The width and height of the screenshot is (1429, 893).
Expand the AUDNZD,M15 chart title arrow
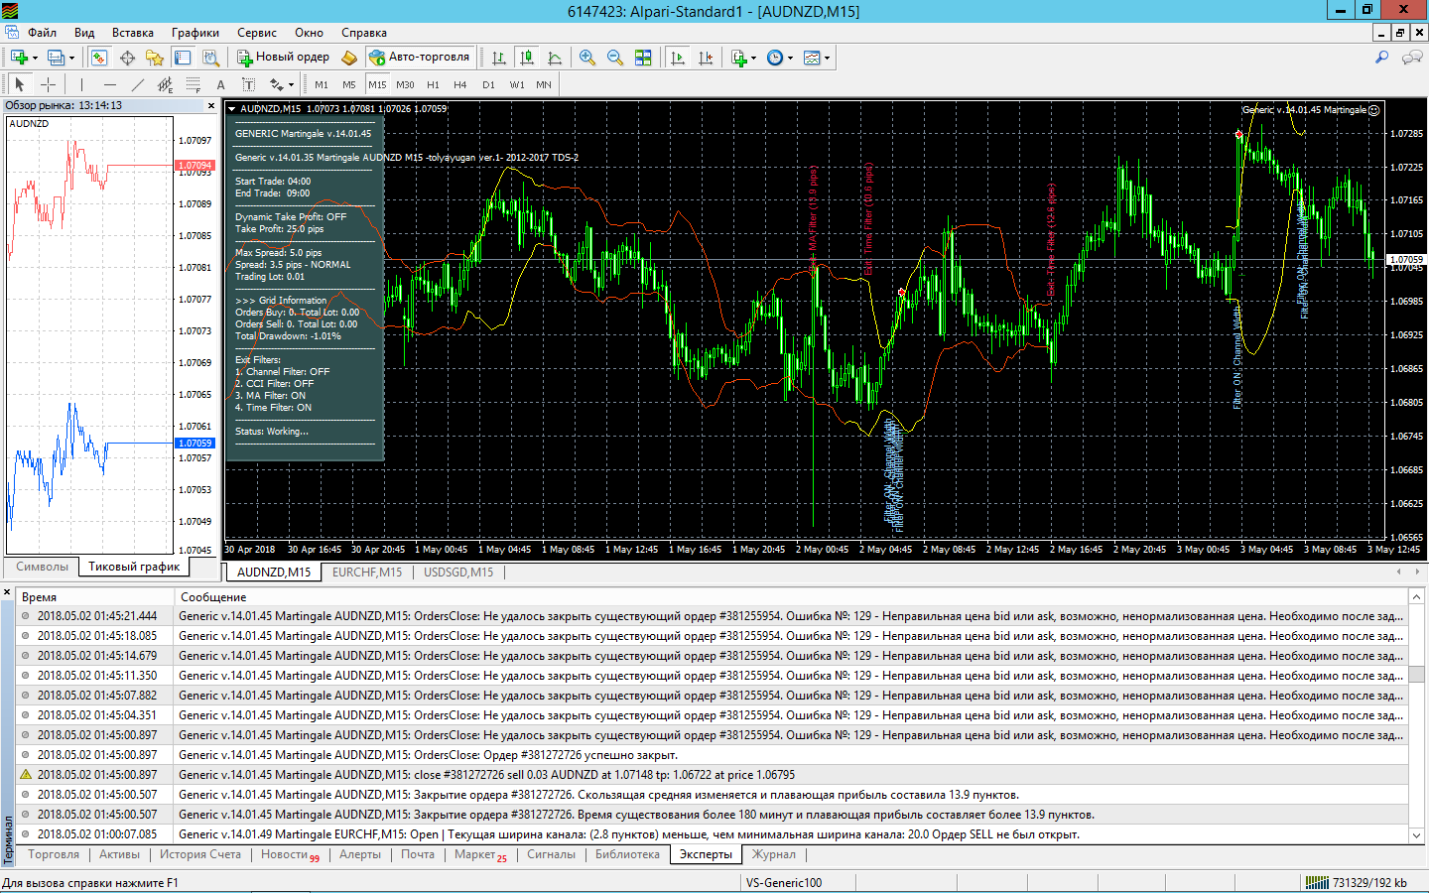coord(232,109)
